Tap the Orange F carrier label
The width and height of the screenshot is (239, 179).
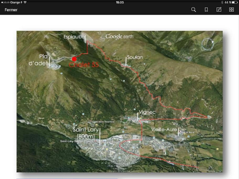click(x=16, y=2)
